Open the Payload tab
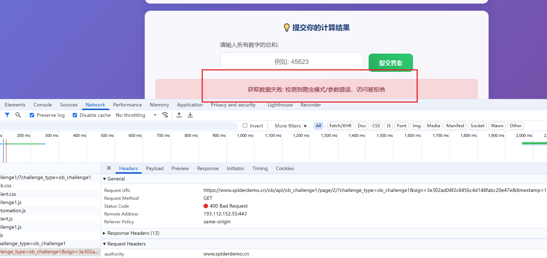Screen dimensions: 547x258 coord(154,168)
